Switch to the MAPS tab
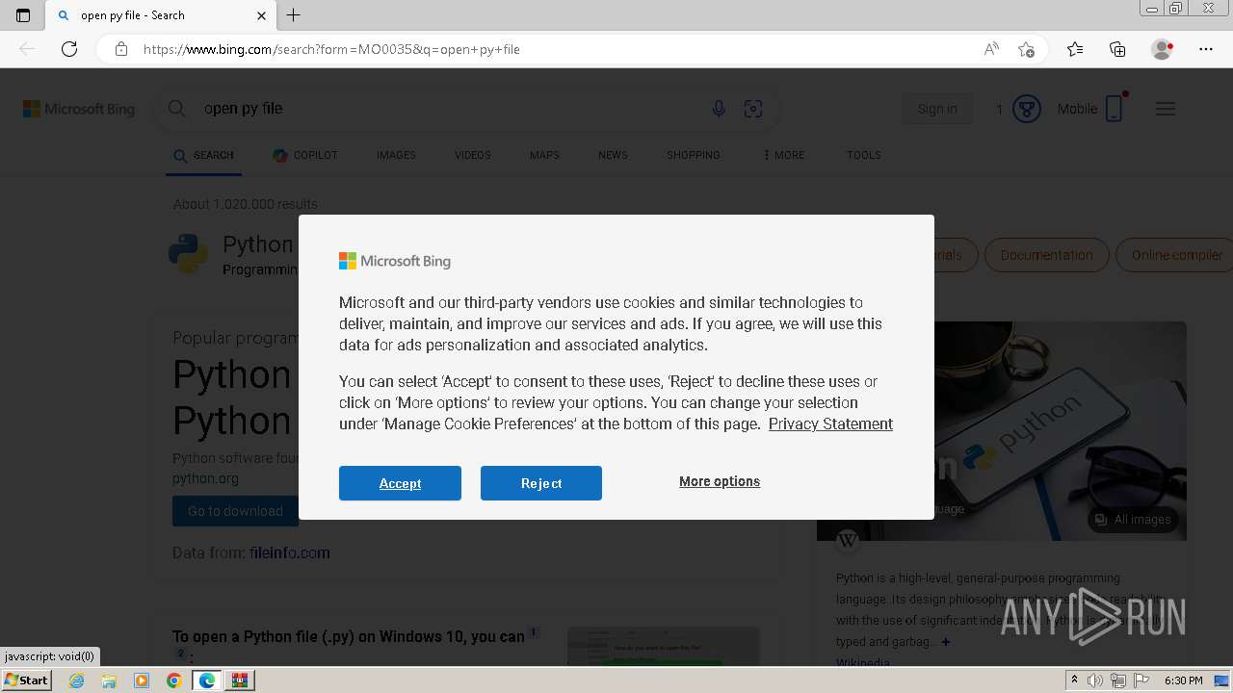 point(544,155)
